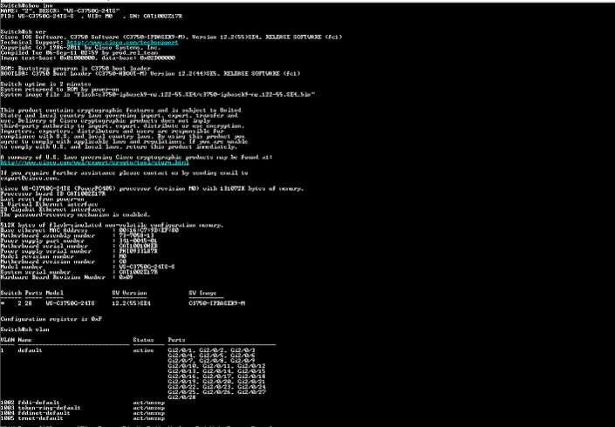Click the 'fddi-default' VLAN 1002 row

click(x=82, y=403)
